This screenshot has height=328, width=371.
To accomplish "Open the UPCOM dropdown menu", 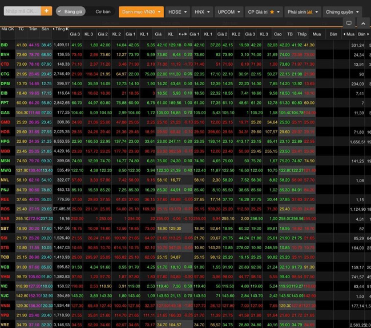I will pyautogui.click(x=229, y=11).
